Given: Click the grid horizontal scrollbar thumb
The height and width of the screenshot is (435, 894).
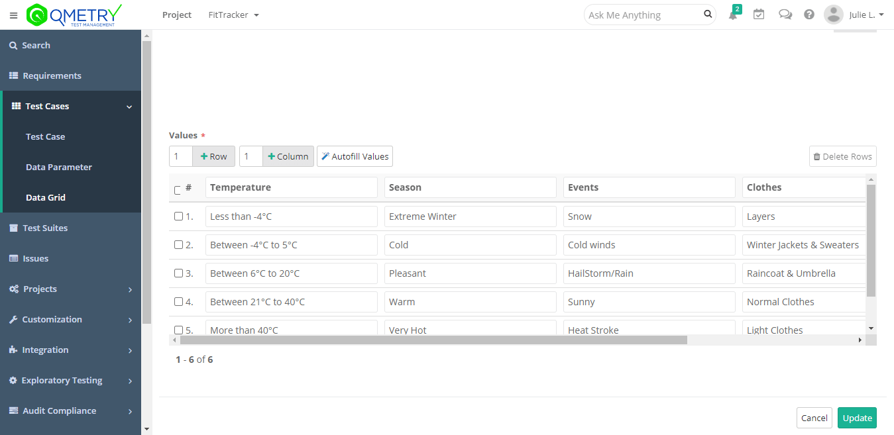Looking at the screenshot, I should click(433, 340).
